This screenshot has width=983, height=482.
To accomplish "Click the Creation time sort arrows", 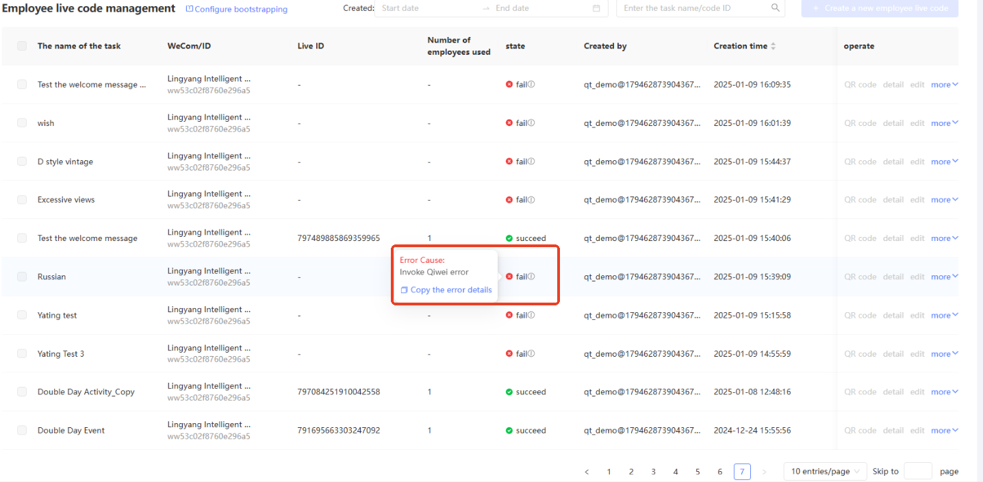I will point(774,46).
